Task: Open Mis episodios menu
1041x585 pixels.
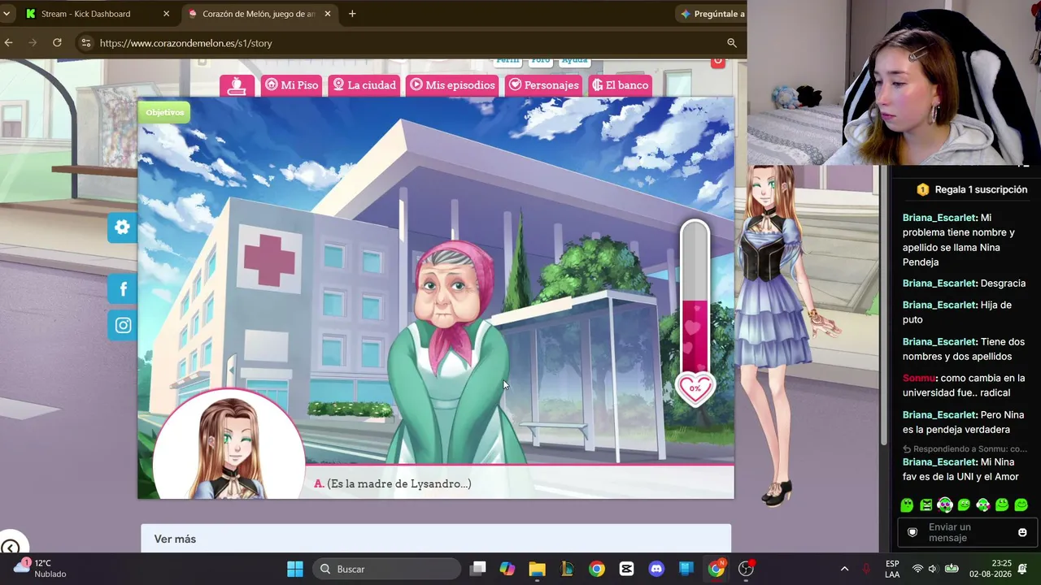Action: [x=452, y=85]
